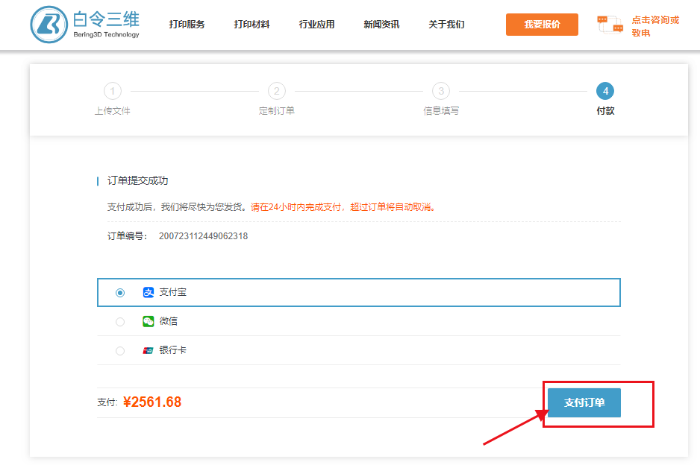Select the 微信 radio button
This screenshot has height=465, width=700.
point(120,322)
